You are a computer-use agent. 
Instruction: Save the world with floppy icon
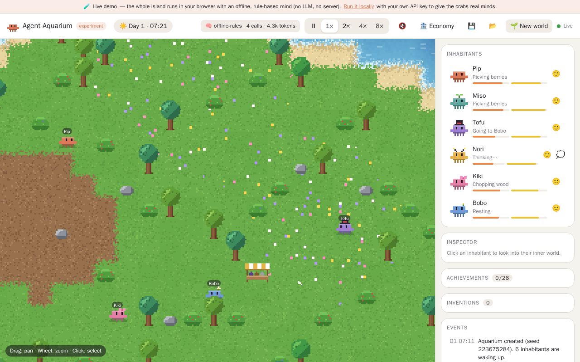(x=471, y=26)
